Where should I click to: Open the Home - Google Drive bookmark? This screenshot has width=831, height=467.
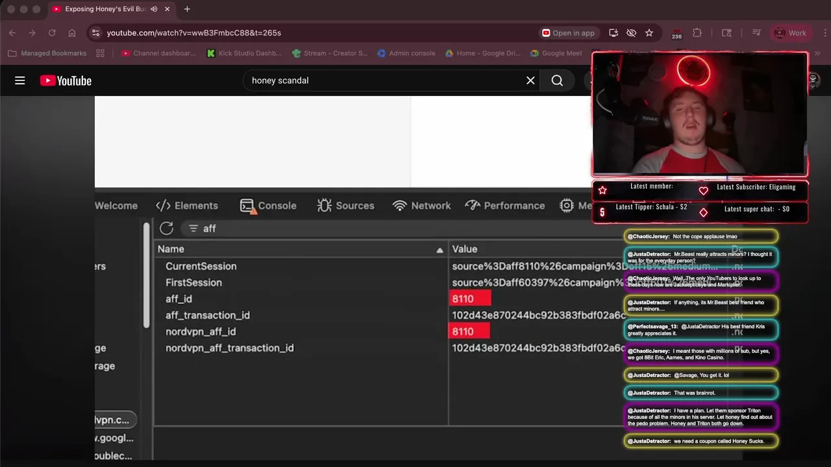pos(482,53)
